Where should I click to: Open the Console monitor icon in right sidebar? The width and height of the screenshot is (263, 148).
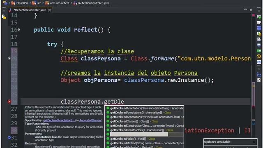pyautogui.click(x=259, y=45)
